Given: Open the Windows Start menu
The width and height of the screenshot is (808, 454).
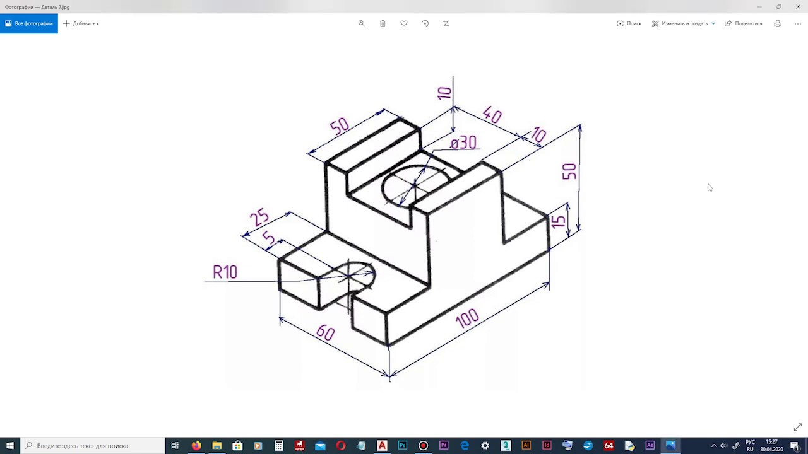Looking at the screenshot, I should pos(10,446).
